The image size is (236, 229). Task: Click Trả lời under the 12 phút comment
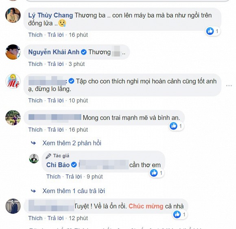[55, 218]
